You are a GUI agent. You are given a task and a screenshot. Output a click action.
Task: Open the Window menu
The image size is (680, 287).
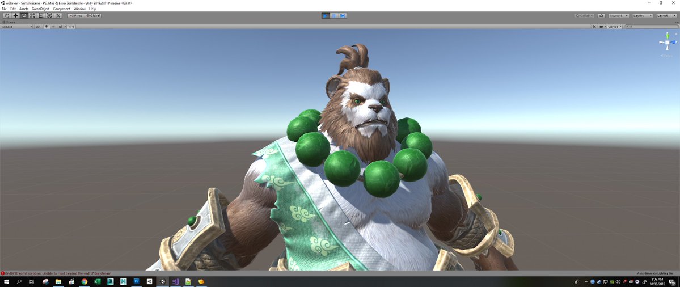coord(79,9)
